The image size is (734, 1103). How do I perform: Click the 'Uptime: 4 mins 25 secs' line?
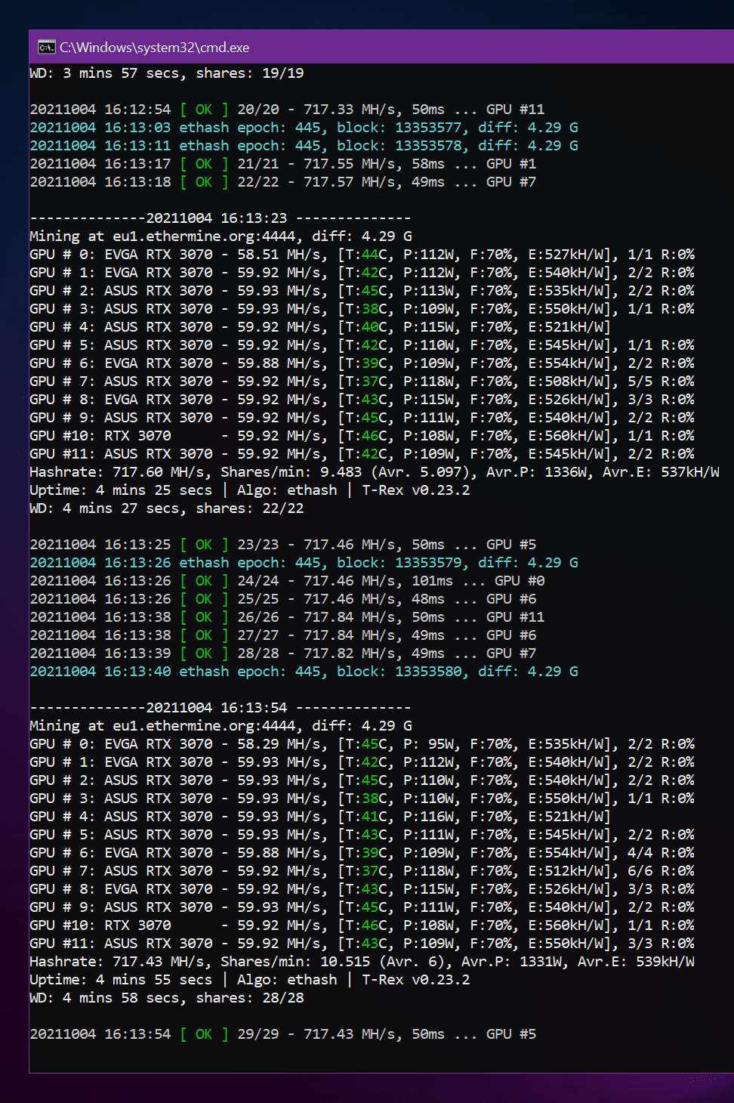250,490
